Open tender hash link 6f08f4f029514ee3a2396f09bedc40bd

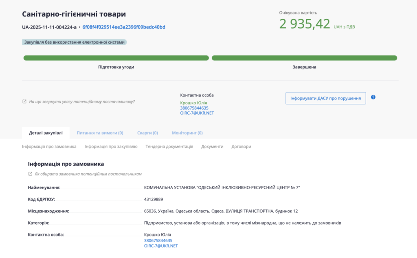pos(124,27)
